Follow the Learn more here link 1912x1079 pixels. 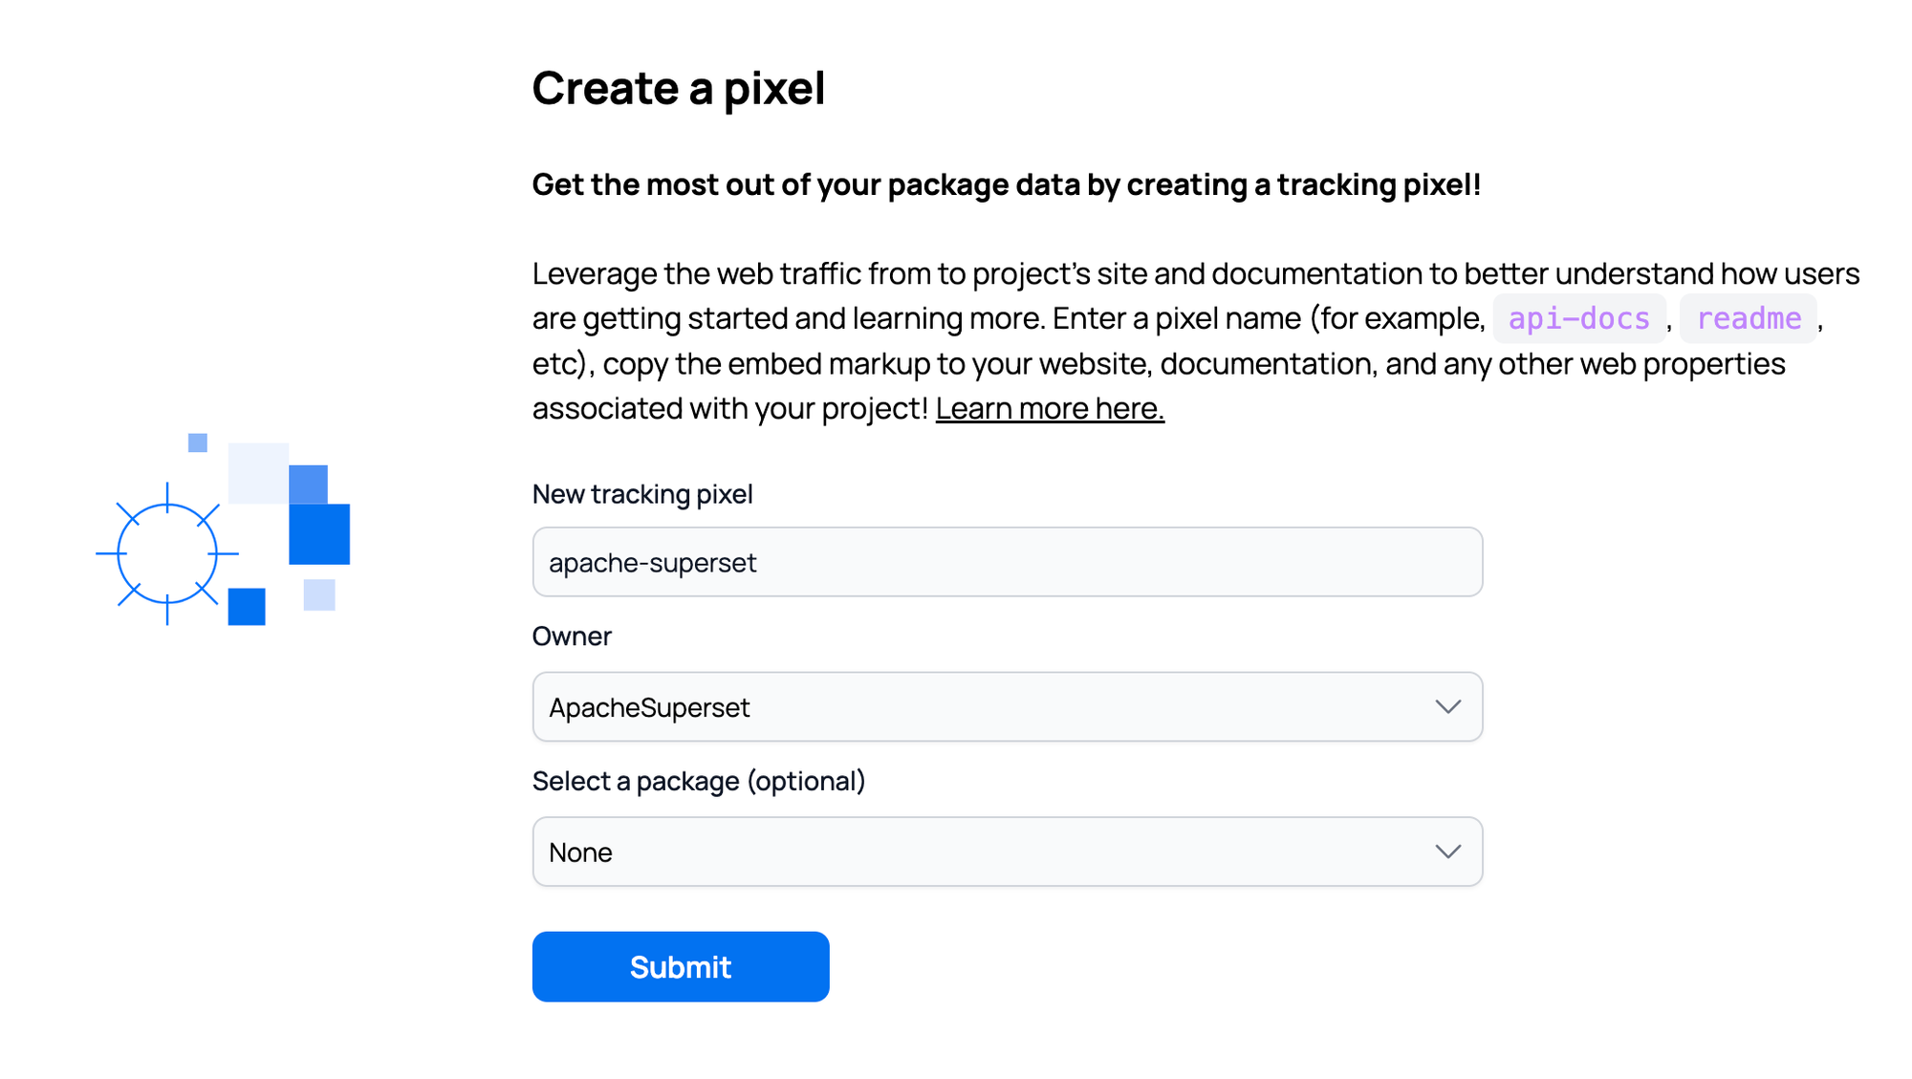pos(1050,408)
